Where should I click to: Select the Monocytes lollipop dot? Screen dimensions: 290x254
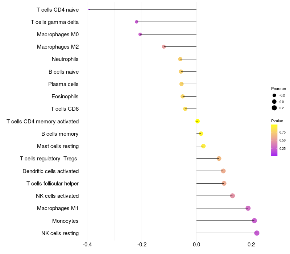[254, 221]
